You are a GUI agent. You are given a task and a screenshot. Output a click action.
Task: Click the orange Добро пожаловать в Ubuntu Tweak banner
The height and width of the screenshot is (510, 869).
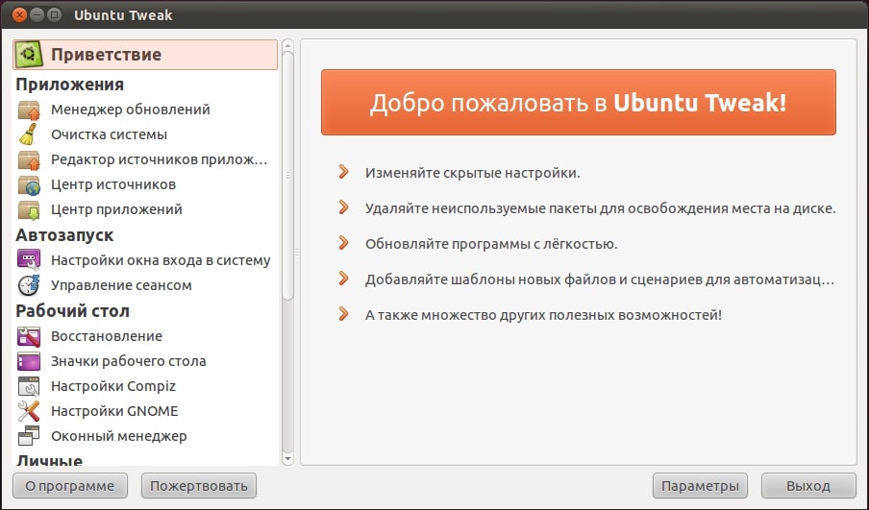(x=578, y=103)
